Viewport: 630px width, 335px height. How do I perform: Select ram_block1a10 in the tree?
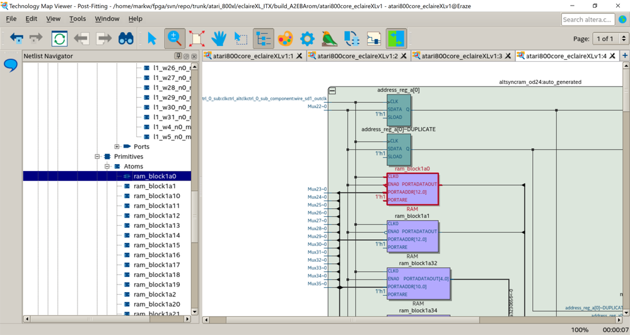click(x=156, y=196)
